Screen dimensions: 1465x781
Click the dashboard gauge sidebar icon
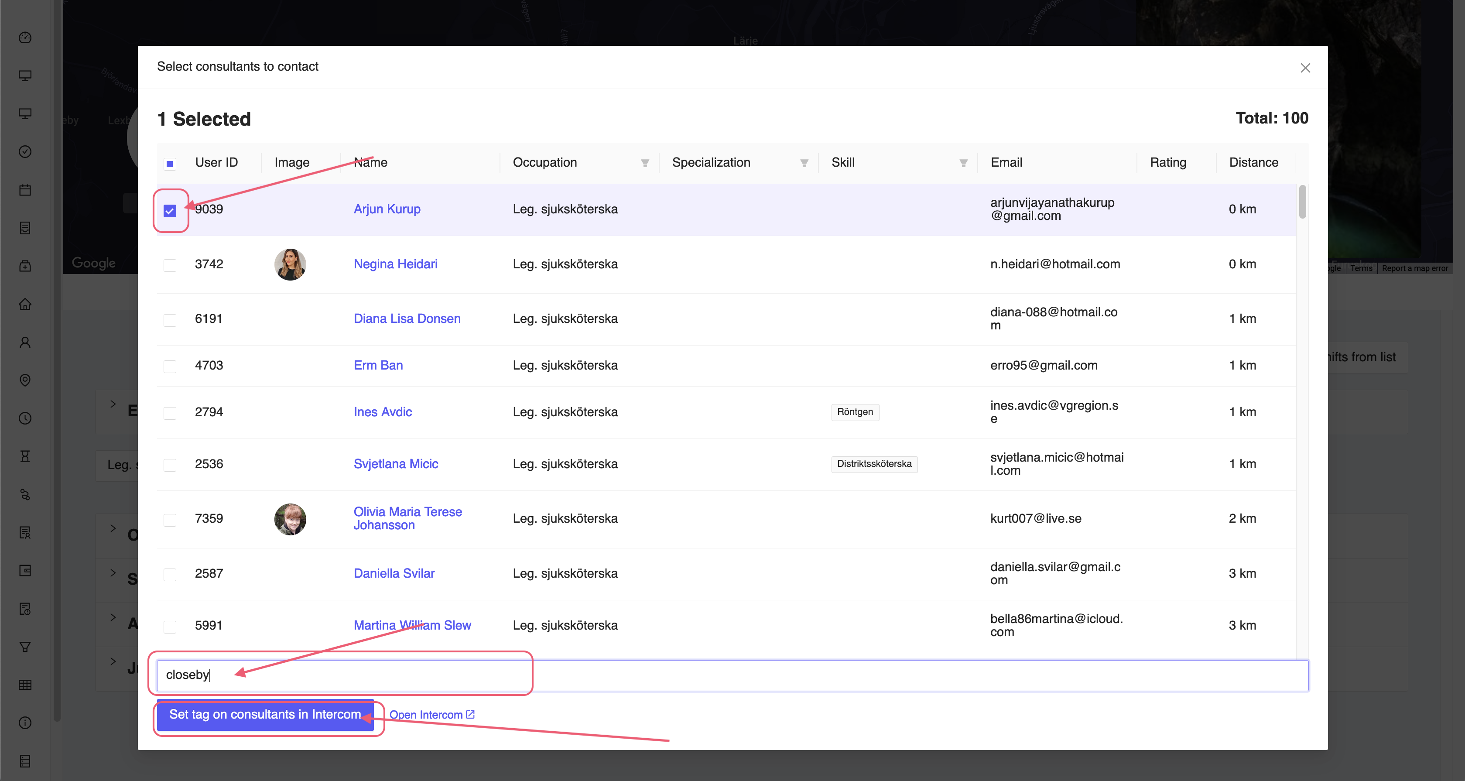(x=25, y=38)
